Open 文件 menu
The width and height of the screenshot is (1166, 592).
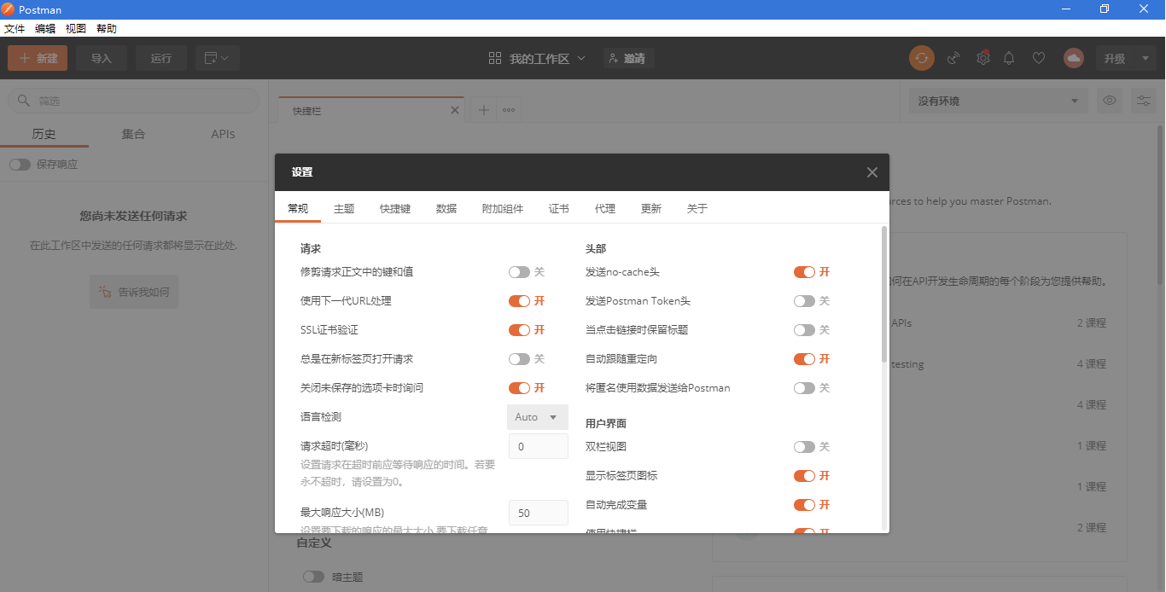click(x=15, y=28)
